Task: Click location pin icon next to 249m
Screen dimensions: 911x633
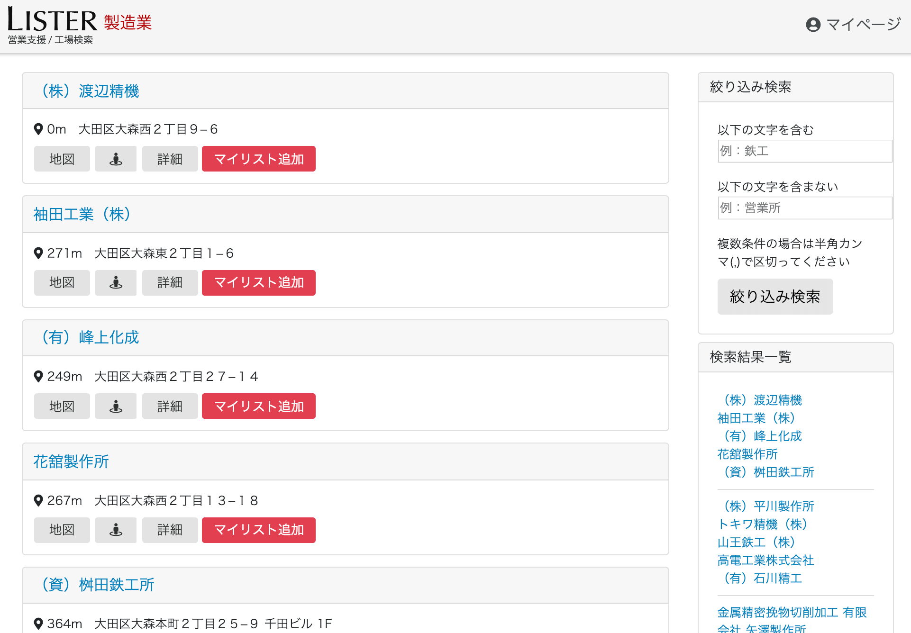Action: click(x=39, y=377)
